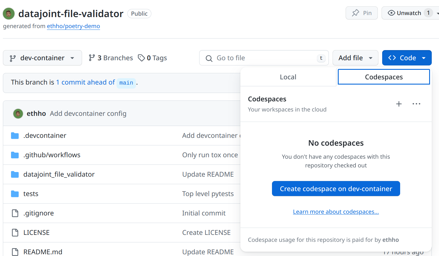Open the datajoint_file_validator folder
Screen dimensions: 439x256
click(59, 174)
